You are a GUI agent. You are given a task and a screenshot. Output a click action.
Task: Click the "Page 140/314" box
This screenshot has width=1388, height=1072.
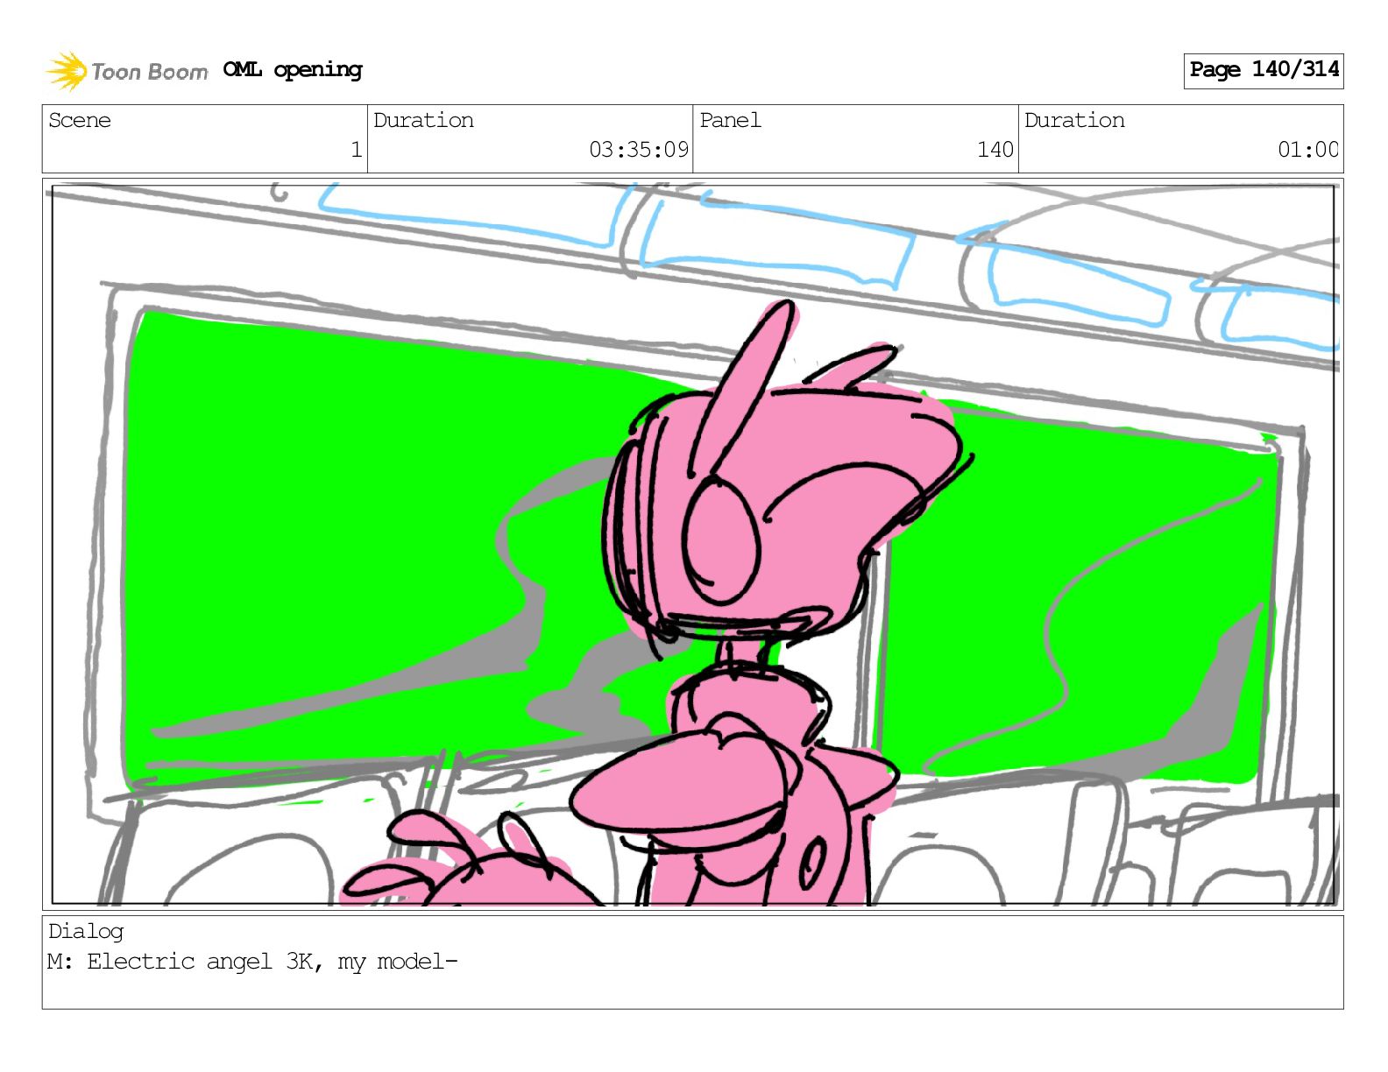coord(1264,70)
